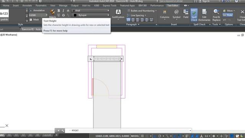
Task: Toggle Underline formatting
Action: click(59, 15)
